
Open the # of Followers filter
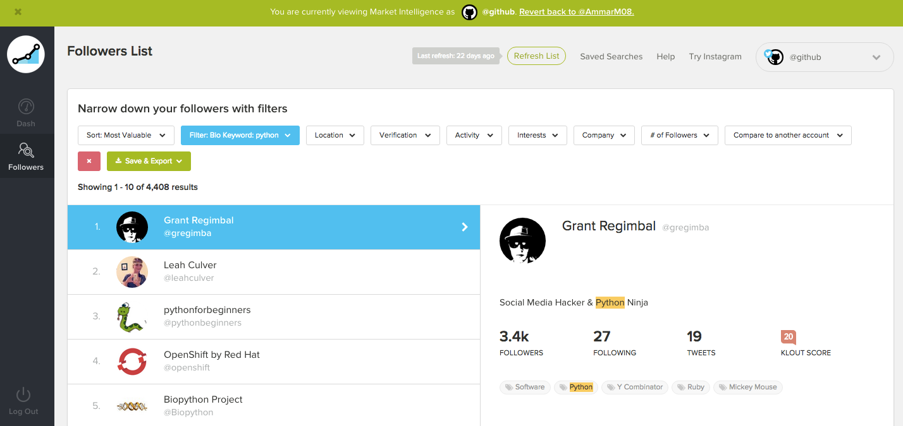point(680,135)
